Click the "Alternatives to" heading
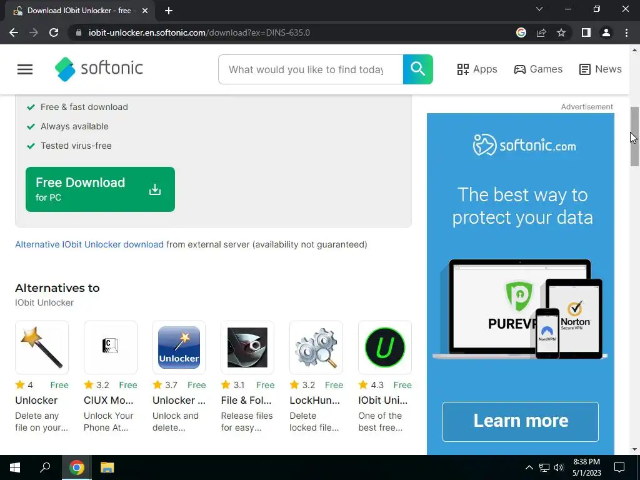 coord(57,288)
